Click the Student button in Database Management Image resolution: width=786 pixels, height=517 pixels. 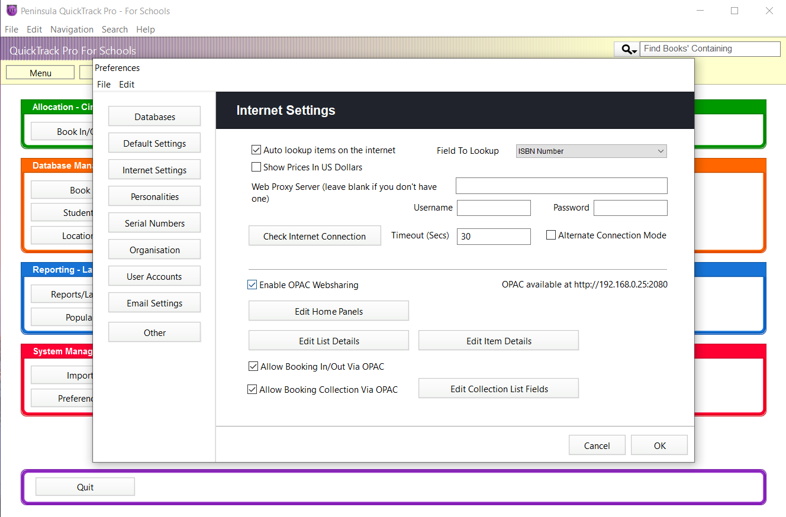click(x=62, y=212)
